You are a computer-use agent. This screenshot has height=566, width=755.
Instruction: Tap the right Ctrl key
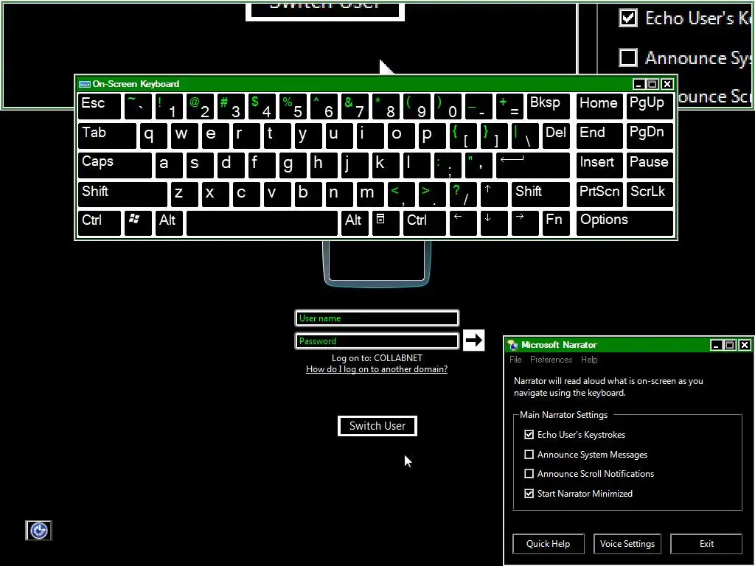point(424,223)
